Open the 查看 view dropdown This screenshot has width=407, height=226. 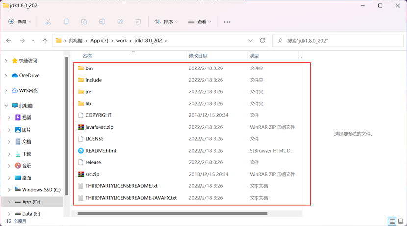(x=200, y=22)
